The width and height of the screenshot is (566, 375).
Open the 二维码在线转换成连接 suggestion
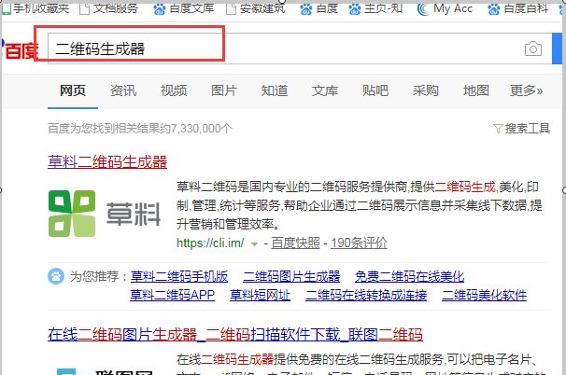click(x=366, y=296)
